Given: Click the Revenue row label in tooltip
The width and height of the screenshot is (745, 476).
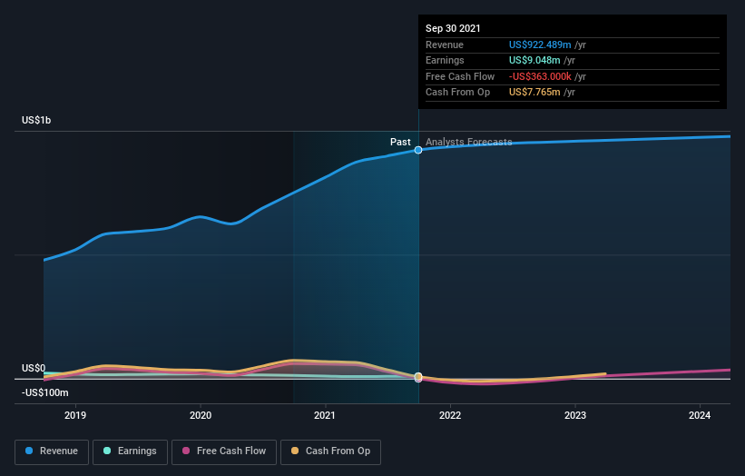Looking at the screenshot, I should pyautogui.click(x=445, y=45).
